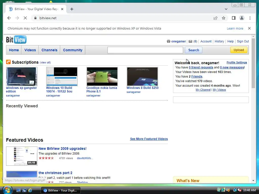259x194 pixels.
Task: Open Chromium three-dot menu
Action: tap(250, 18)
